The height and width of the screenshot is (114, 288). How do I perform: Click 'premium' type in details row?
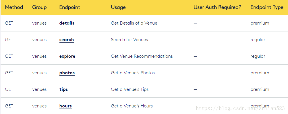click(x=260, y=23)
